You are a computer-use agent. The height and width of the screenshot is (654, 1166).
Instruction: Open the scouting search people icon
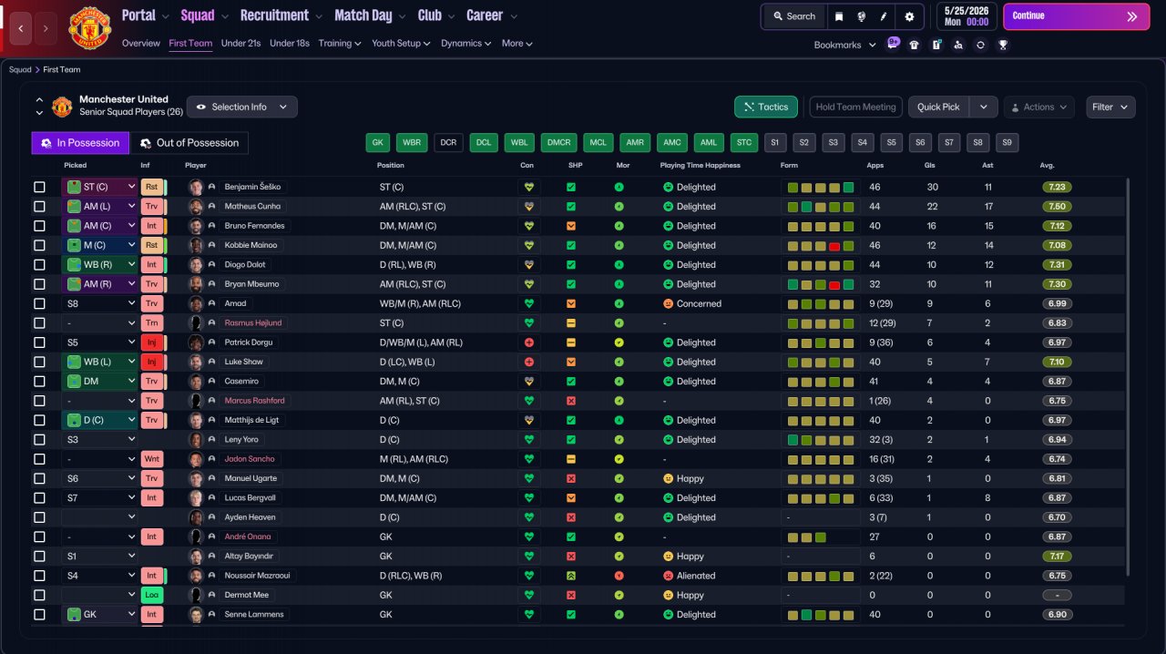958,45
